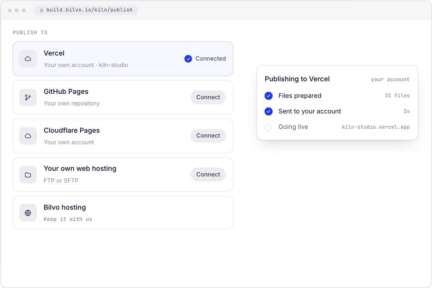
Task: Click the 31 files count
Action: click(x=397, y=96)
